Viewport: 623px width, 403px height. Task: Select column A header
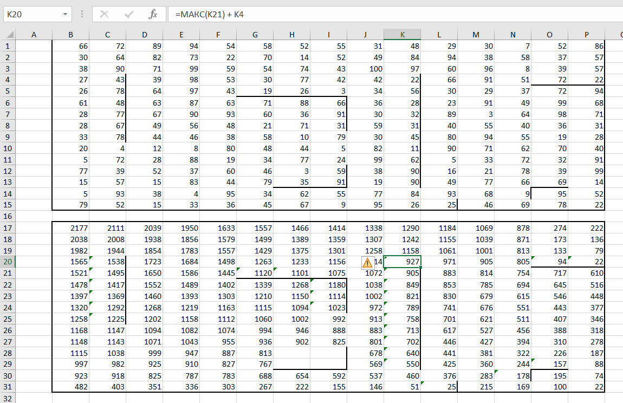coord(34,35)
